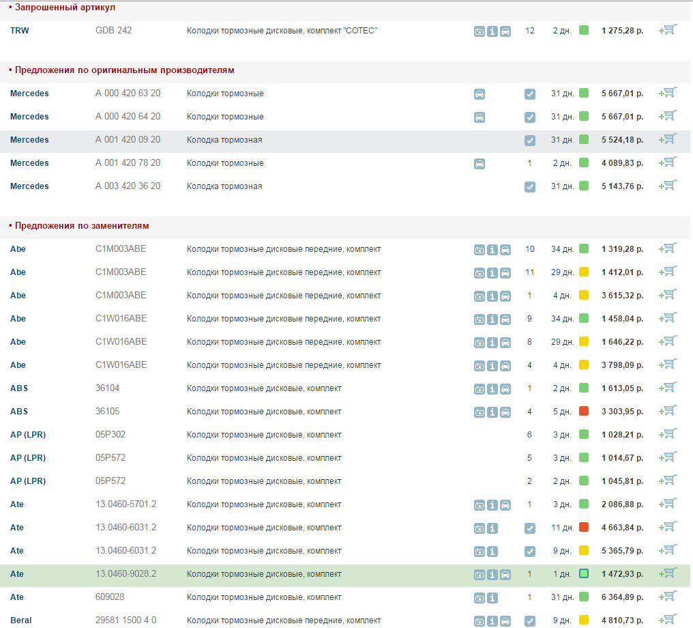Screen dimensions: 693x628
Task: Open car icon for Abe at 1 646,22 р.
Action: coord(505,343)
